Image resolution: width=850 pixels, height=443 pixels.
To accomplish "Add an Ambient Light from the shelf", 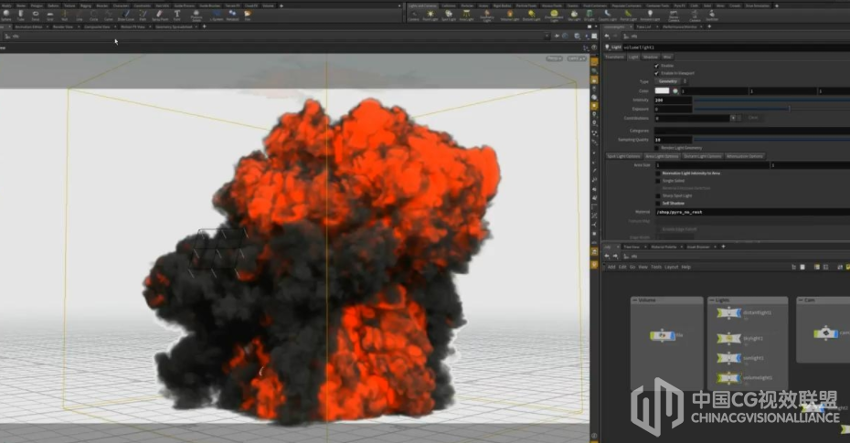I will [650, 16].
